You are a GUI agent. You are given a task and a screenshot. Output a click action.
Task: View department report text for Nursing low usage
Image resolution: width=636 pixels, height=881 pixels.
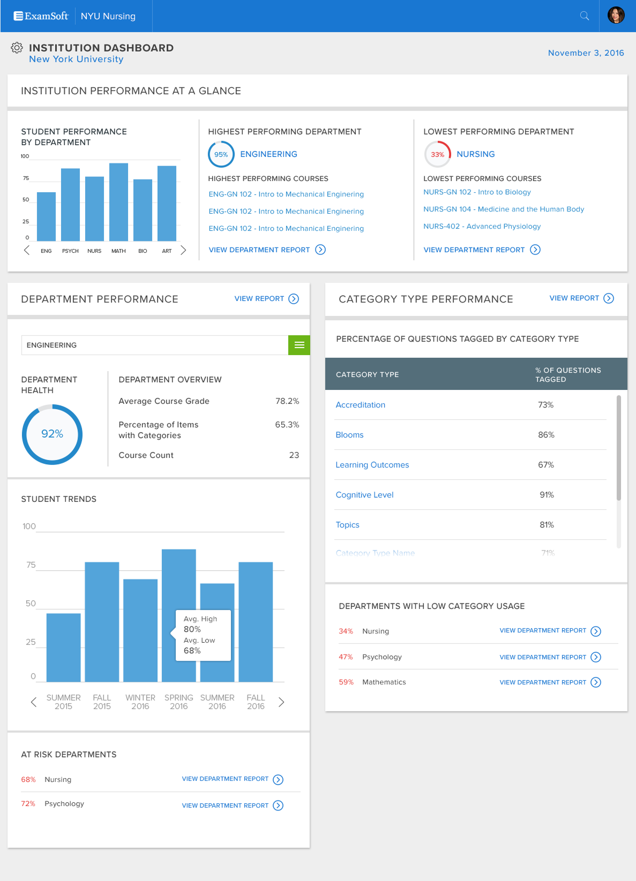(x=543, y=630)
